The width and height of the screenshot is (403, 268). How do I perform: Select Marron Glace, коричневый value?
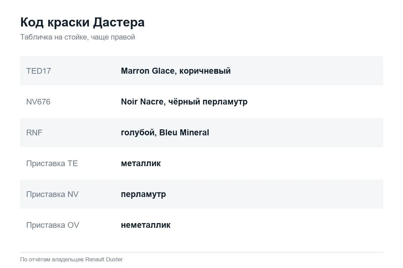[x=176, y=71]
